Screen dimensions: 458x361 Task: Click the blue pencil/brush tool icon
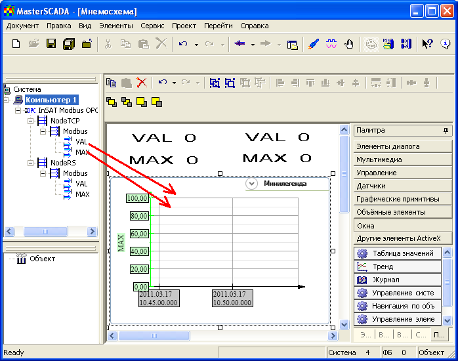pos(314,44)
